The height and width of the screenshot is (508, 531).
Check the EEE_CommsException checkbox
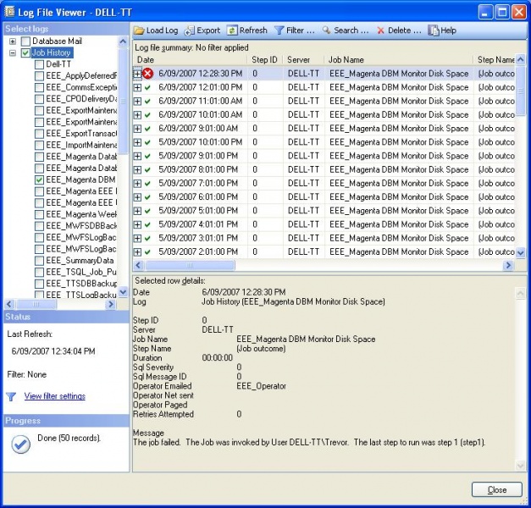[39, 87]
